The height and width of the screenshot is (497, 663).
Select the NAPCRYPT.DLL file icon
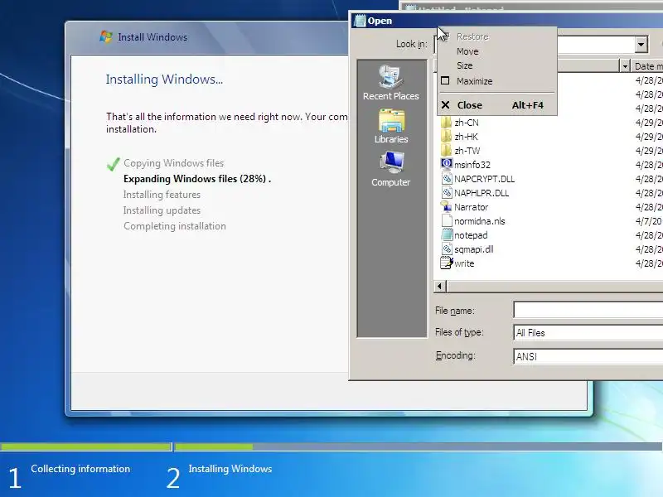click(x=447, y=179)
